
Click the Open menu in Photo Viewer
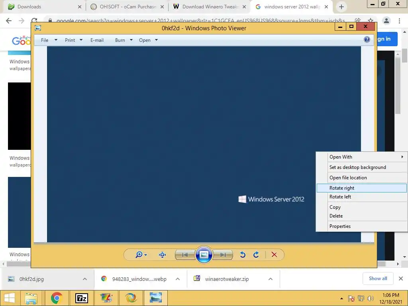(x=145, y=40)
